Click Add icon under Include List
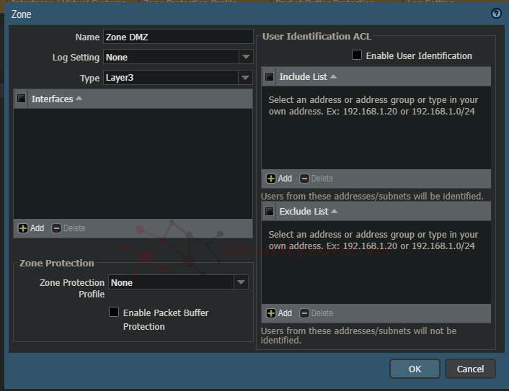509x391 pixels. pos(271,179)
